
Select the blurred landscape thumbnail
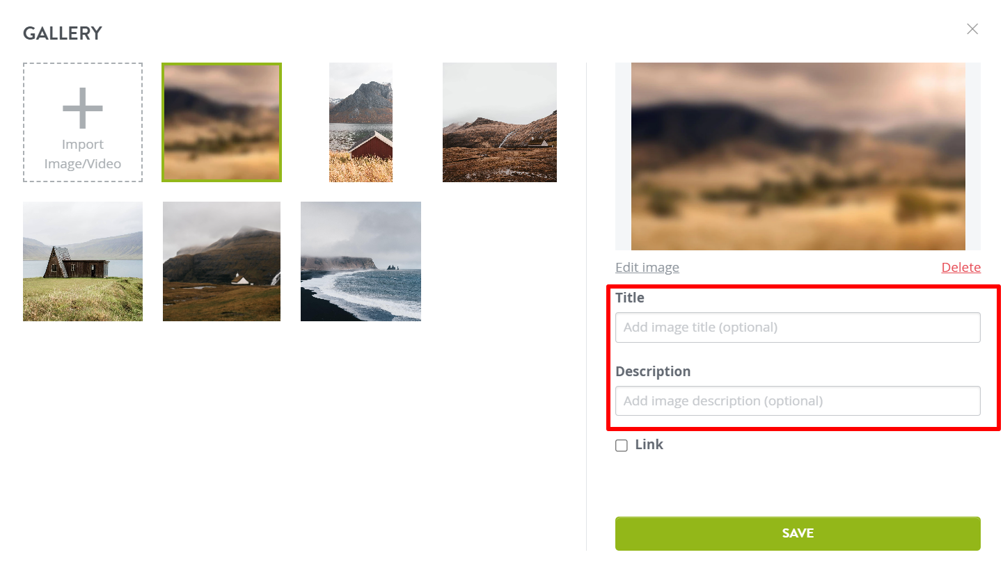click(x=222, y=122)
